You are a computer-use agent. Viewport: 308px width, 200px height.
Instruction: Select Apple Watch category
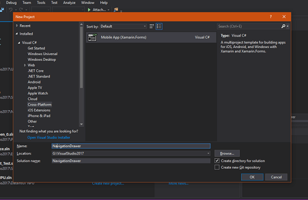pyautogui.click(x=38, y=93)
